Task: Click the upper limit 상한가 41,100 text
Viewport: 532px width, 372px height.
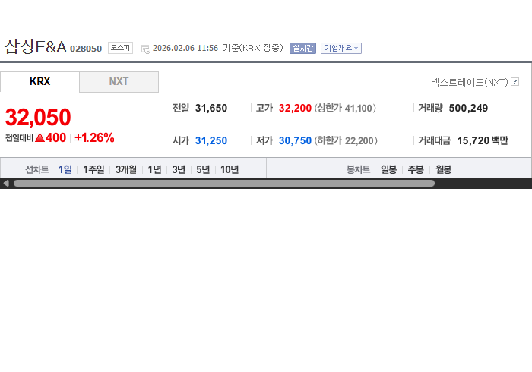Action: [x=345, y=108]
